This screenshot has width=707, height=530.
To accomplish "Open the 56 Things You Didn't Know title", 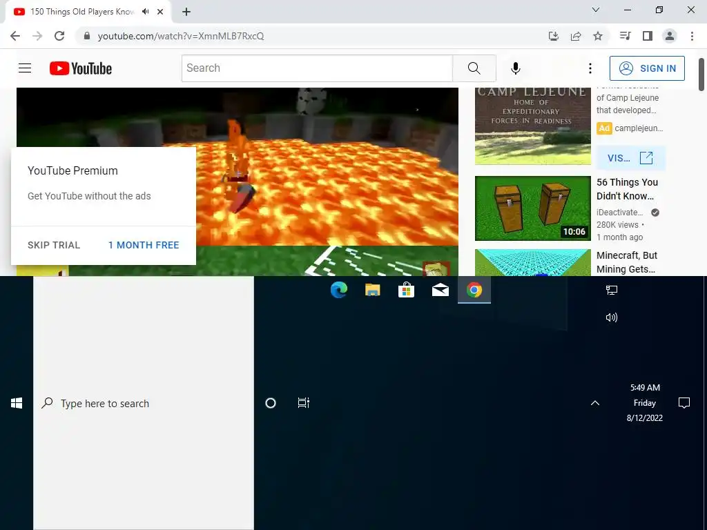I will (627, 189).
